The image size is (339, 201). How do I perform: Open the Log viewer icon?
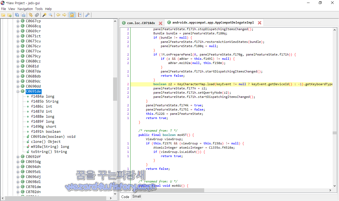(80, 15)
